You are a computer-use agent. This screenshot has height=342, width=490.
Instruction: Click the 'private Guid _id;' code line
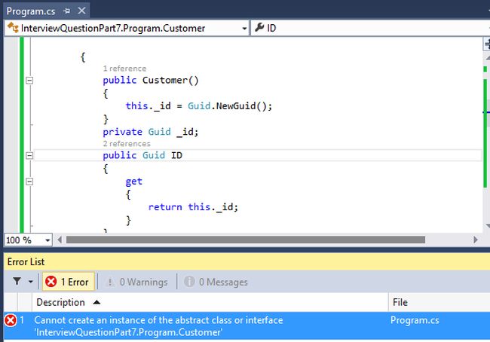point(151,132)
